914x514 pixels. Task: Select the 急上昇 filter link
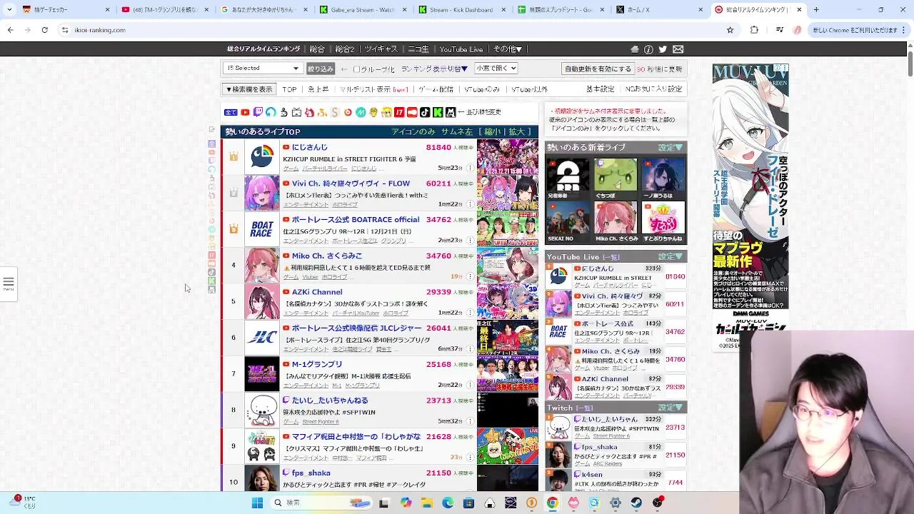coord(318,89)
